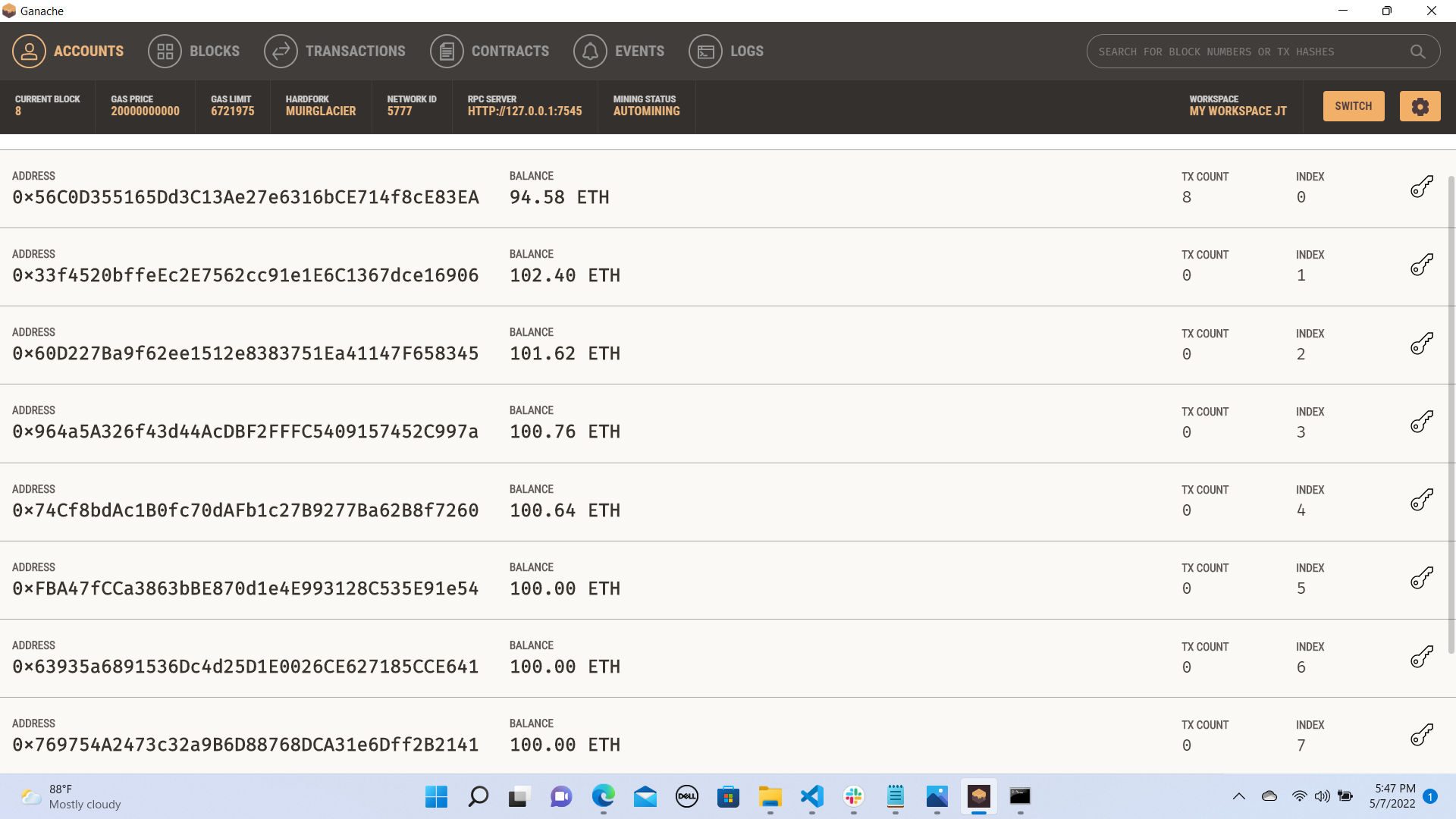Show key for the 100.76 ETH account
The height and width of the screenshot is (819, 1456).
(x=1422, y=422)
